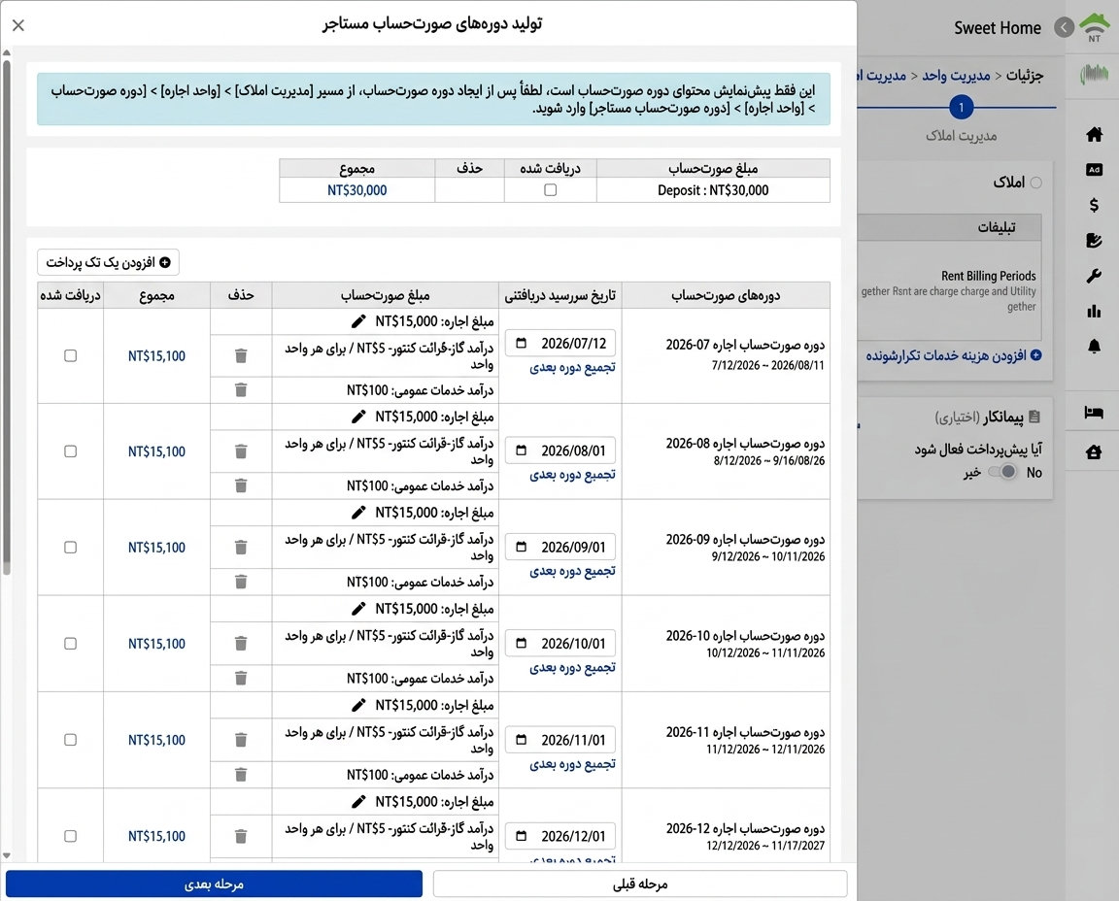Open the house-with-person icon in sidebar
This screenshot has height=901, width=1119.
1094,451
